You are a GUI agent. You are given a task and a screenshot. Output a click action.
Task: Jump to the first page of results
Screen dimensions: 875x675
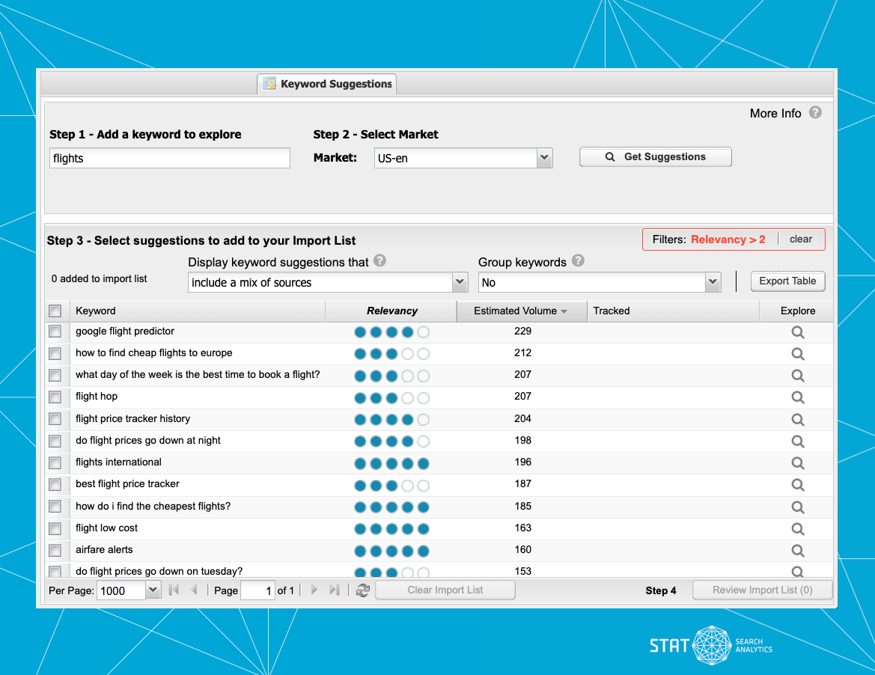point(174,590)
